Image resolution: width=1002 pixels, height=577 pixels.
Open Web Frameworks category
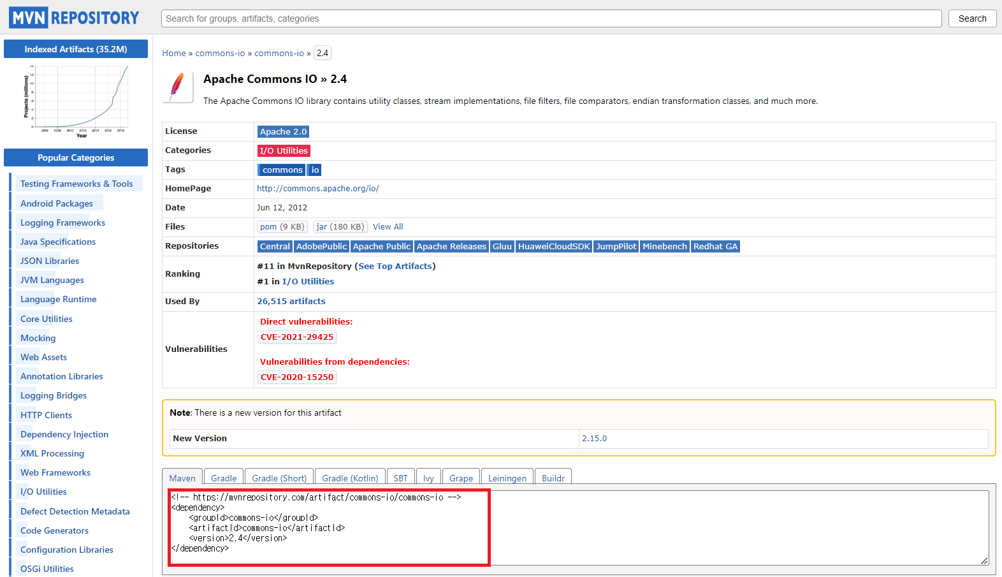click(55, 472)
